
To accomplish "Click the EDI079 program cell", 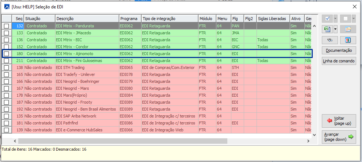I will (x=130, y=81).
